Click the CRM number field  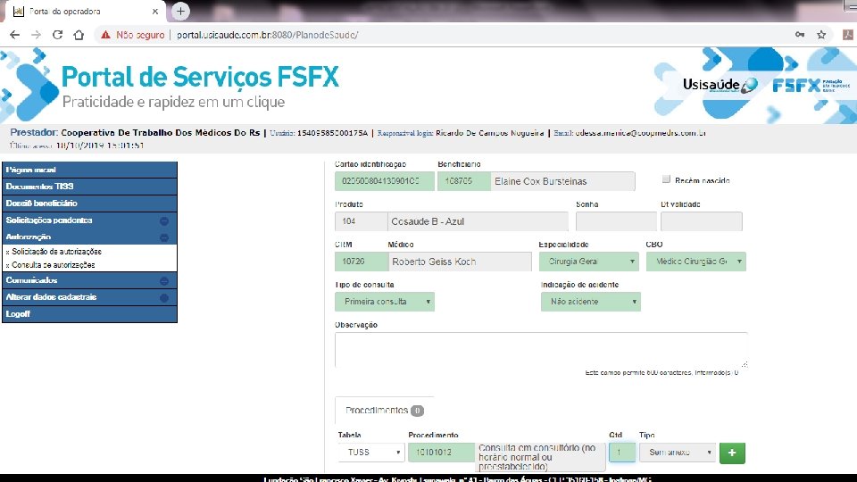tap(361, 262)
